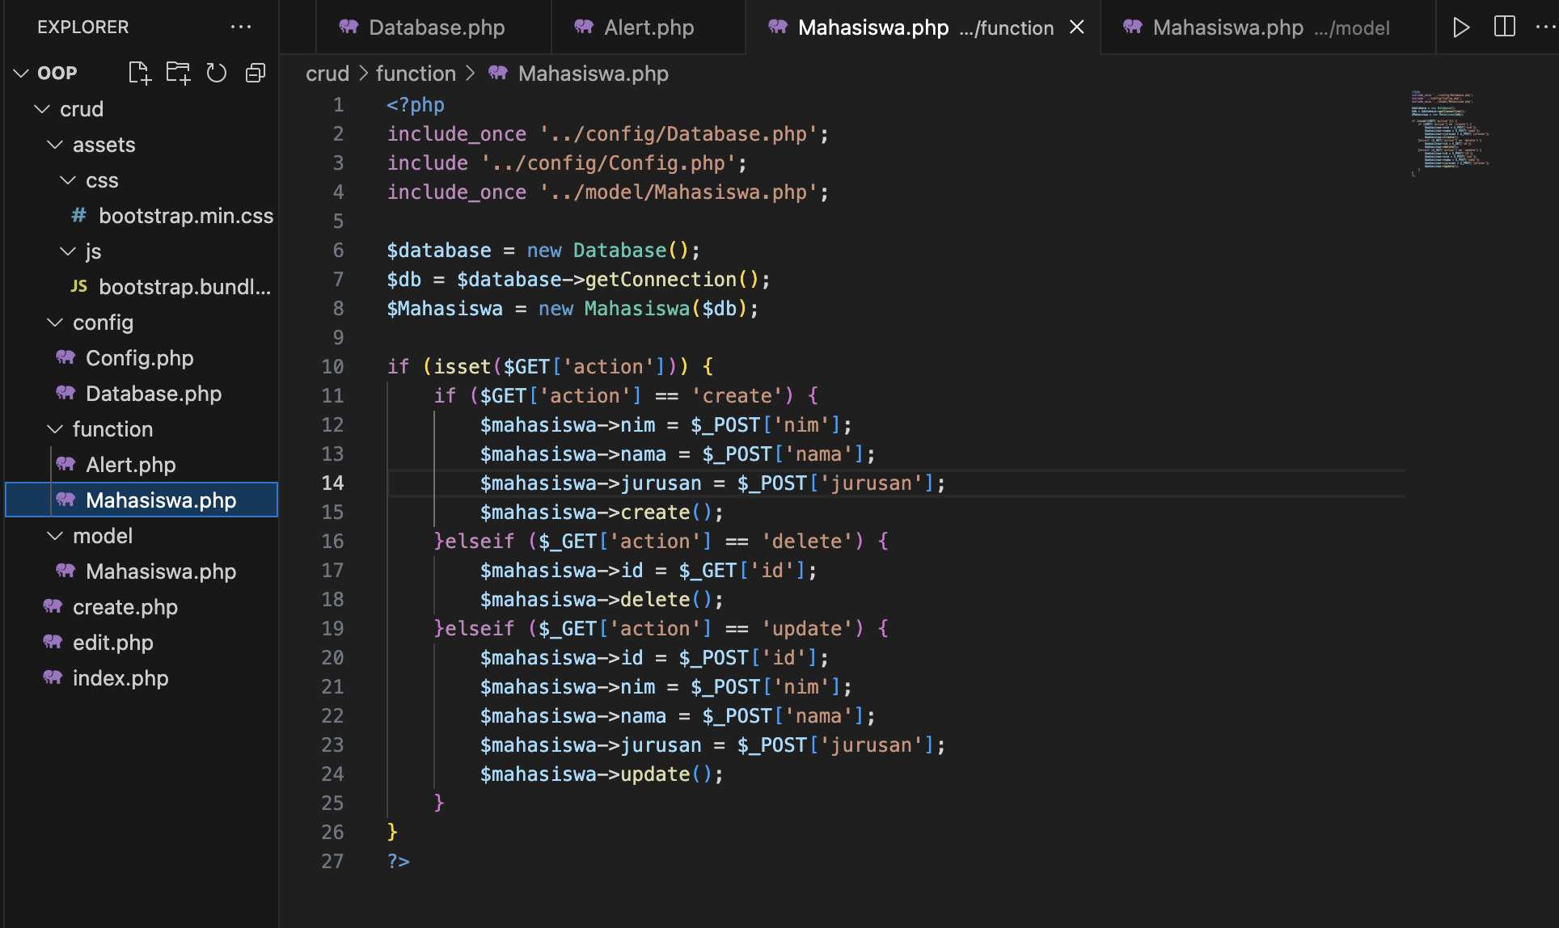Refresh the explorer file tree
The image size is (1559, 928).
pos(216,74)
